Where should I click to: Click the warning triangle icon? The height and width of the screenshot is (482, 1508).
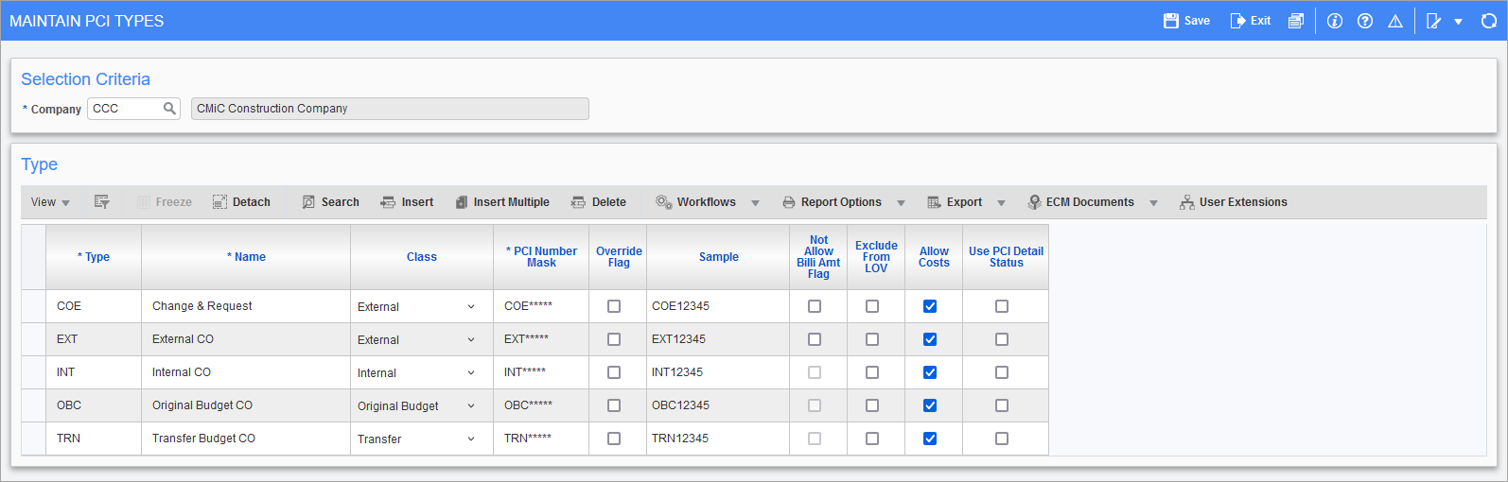[1394, 21]
